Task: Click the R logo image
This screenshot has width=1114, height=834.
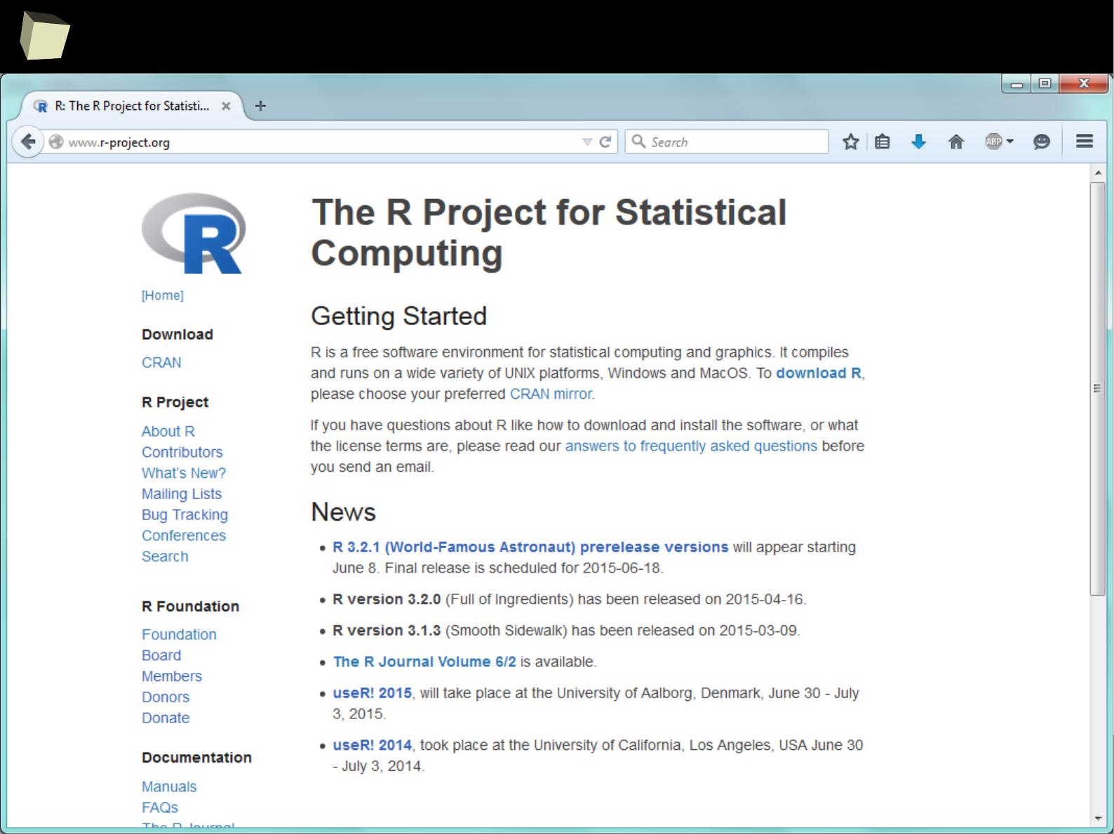Action: point(194,233)
